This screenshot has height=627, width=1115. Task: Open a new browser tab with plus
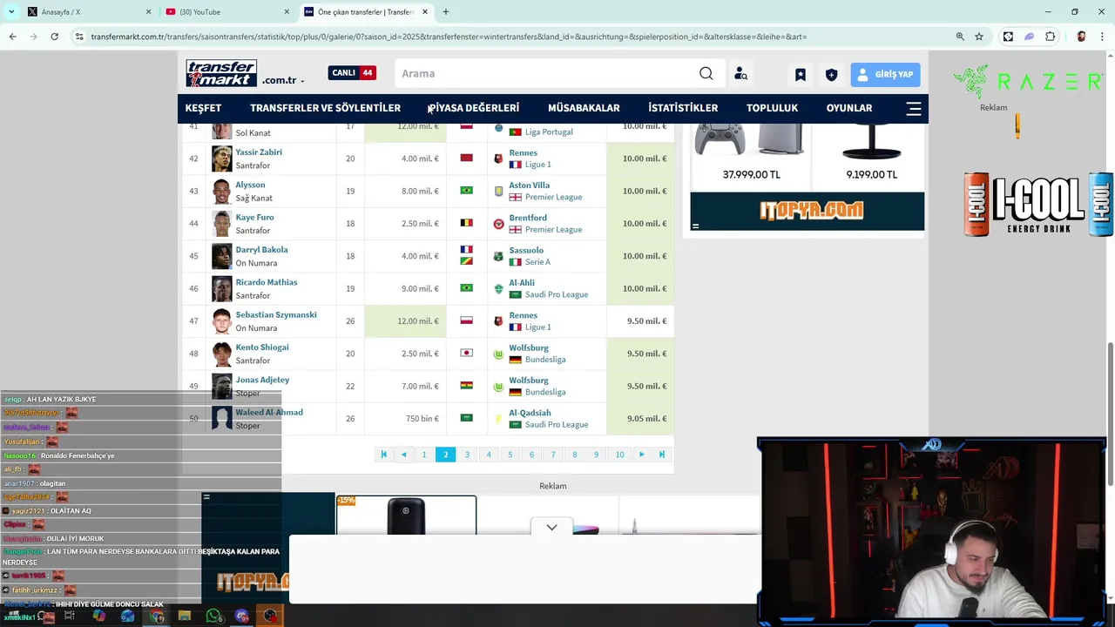(x=446, y=12)
